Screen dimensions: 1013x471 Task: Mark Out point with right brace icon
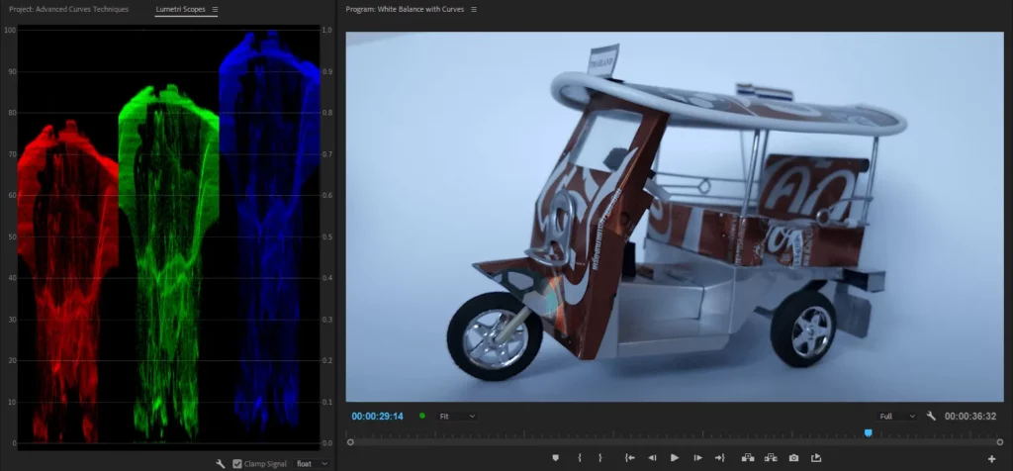click(600, 457)
